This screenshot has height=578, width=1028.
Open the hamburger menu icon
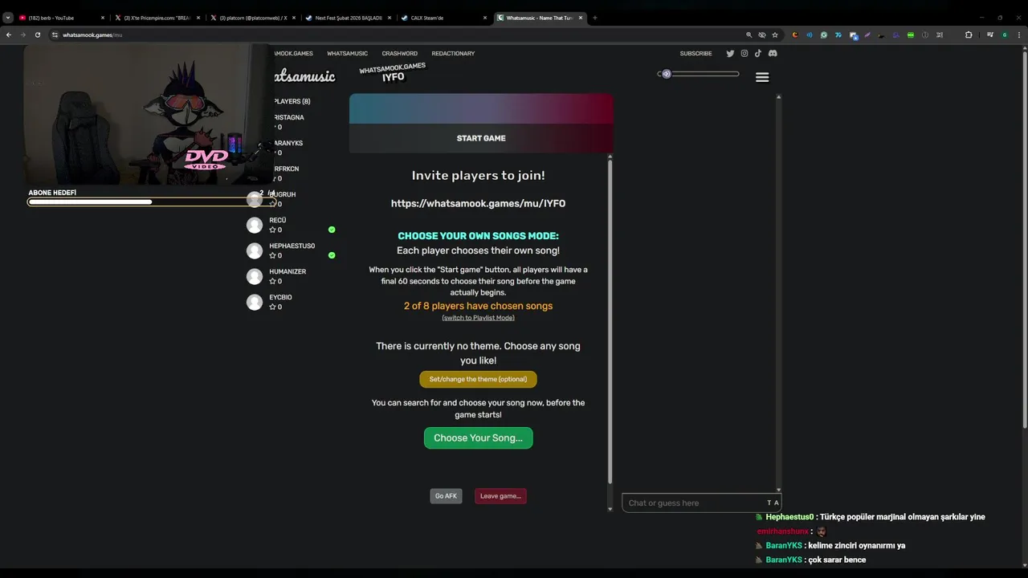(762, 77)
